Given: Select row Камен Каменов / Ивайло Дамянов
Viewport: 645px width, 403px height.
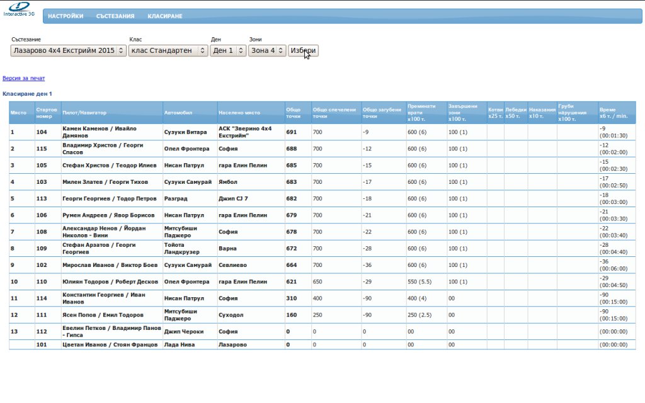Looking at the screenshot, I should pos(322,132).
